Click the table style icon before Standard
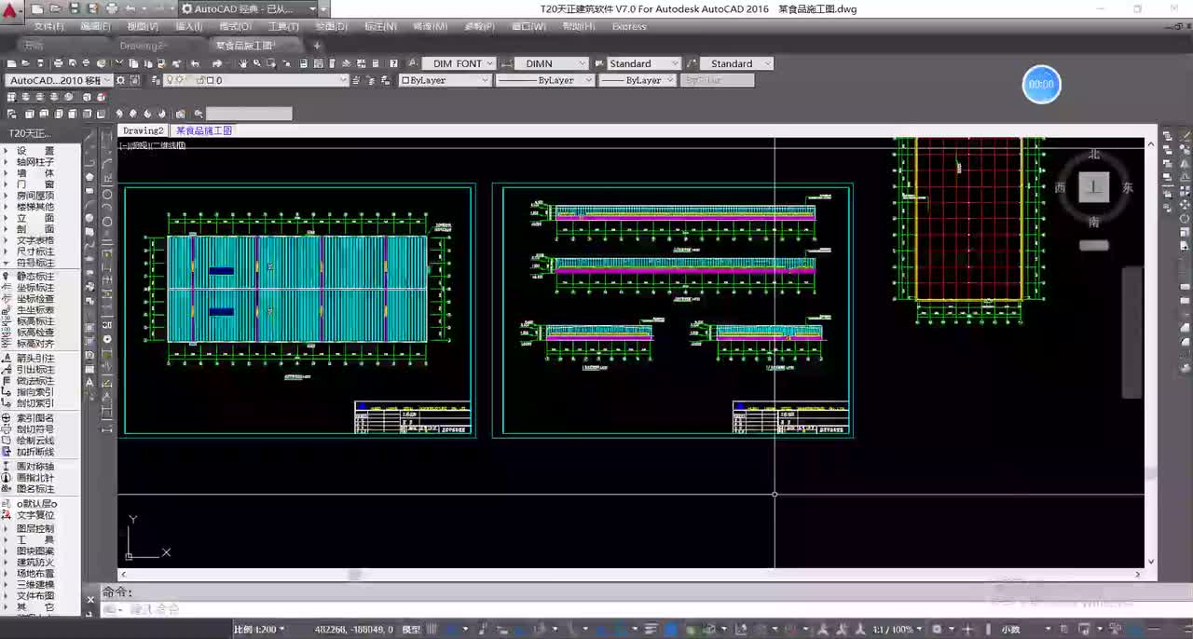 tap(599, 63)
